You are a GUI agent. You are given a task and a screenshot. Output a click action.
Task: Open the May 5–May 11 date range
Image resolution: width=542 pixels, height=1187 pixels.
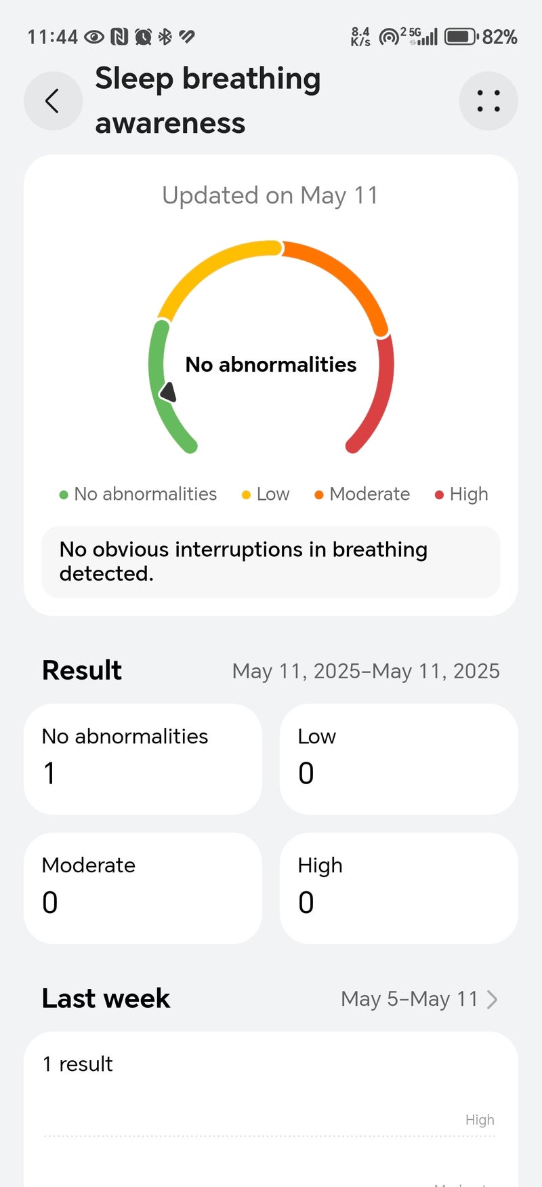409,999
